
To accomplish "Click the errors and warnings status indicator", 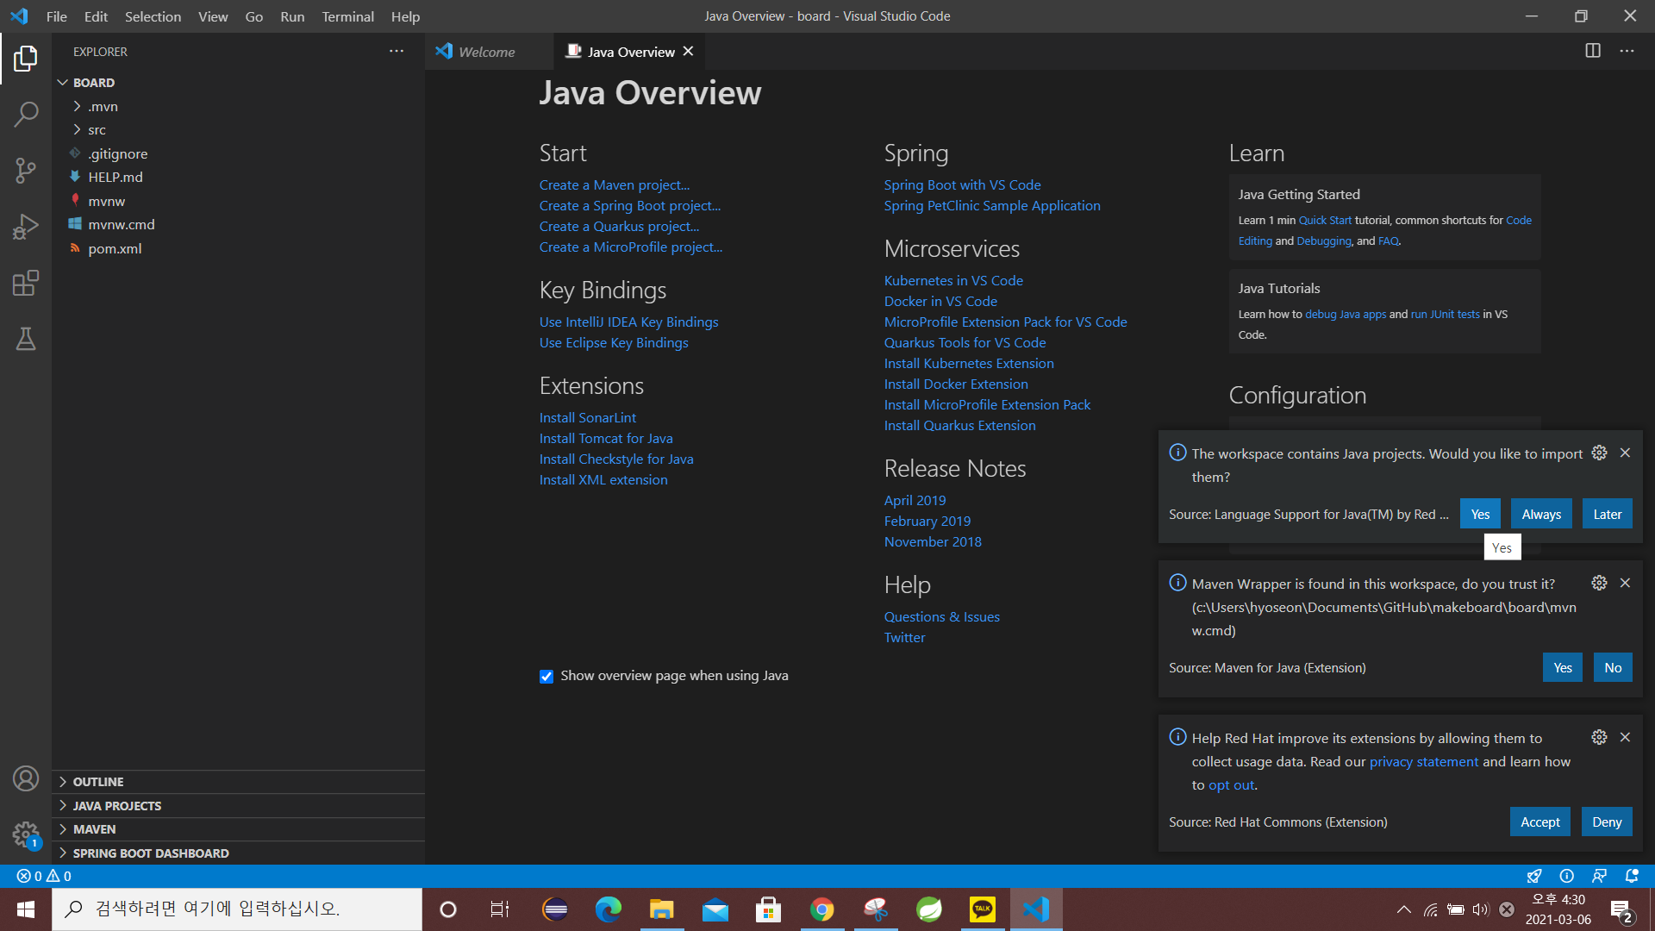I will [44, 876].
